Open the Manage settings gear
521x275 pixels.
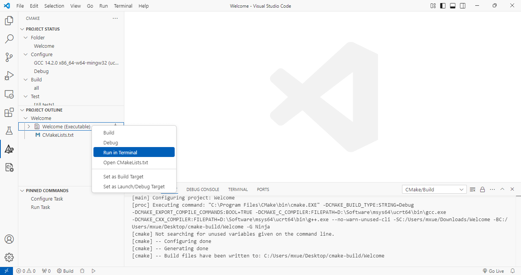pyautogui.click(x=9, y=257)
